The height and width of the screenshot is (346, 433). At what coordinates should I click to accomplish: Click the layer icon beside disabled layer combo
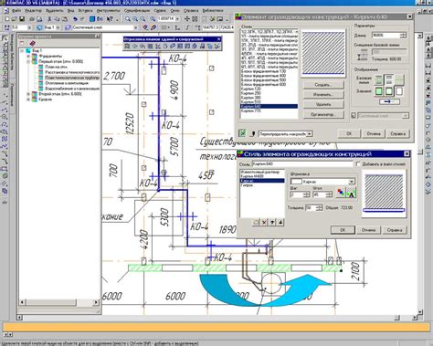pos(354,116)
